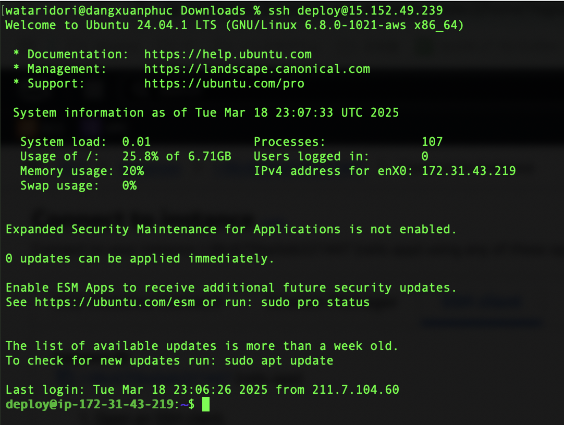The width and height of the screenshot is (564, 425).
Task: Open the help.ubuntu.com documentation link
Action: coord(228,54)
